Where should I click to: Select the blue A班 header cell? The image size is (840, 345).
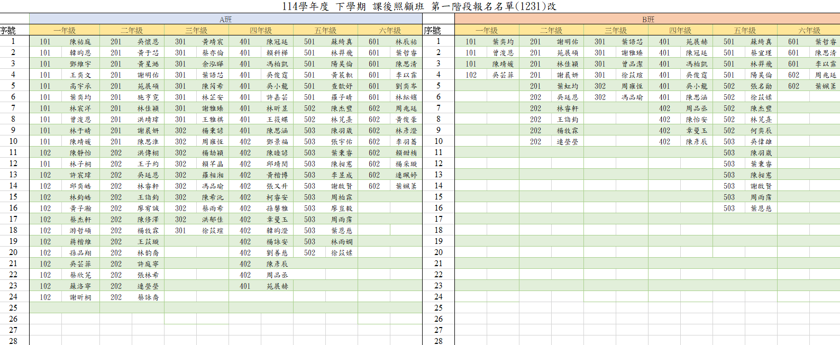[x=225, y=20]
